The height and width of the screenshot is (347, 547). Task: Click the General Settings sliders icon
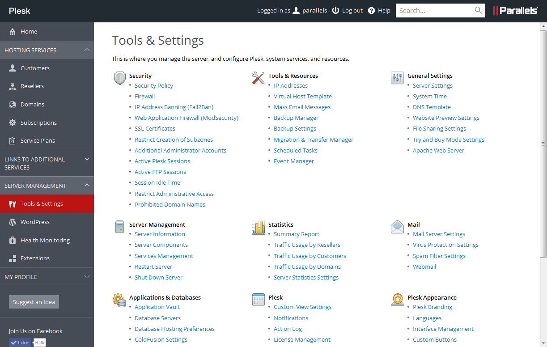pos(397,78)
